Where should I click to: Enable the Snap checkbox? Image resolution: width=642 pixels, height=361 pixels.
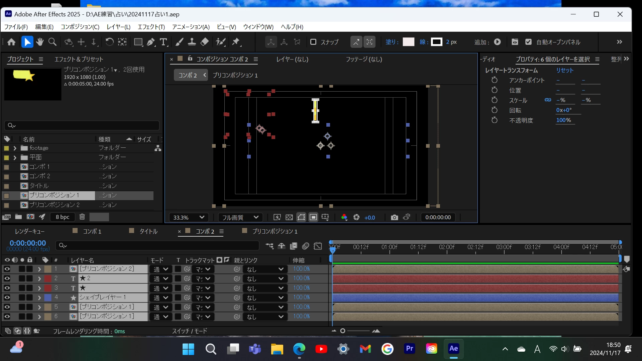(x=313, y=42)
